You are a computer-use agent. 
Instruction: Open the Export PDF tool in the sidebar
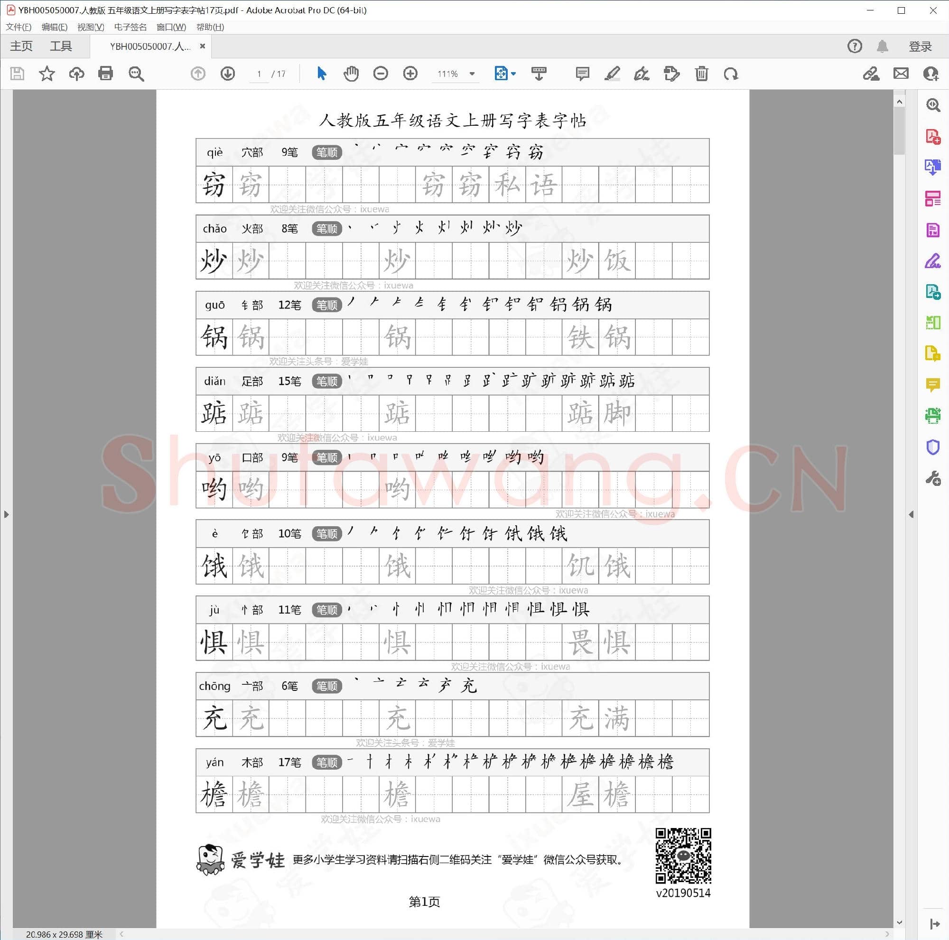click(933, 167)
